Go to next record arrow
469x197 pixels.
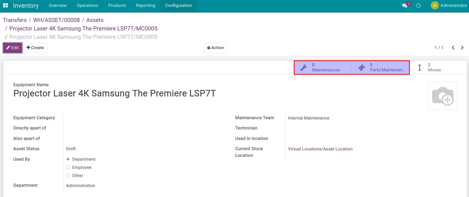pyautogui.click(x=462, y=48)
